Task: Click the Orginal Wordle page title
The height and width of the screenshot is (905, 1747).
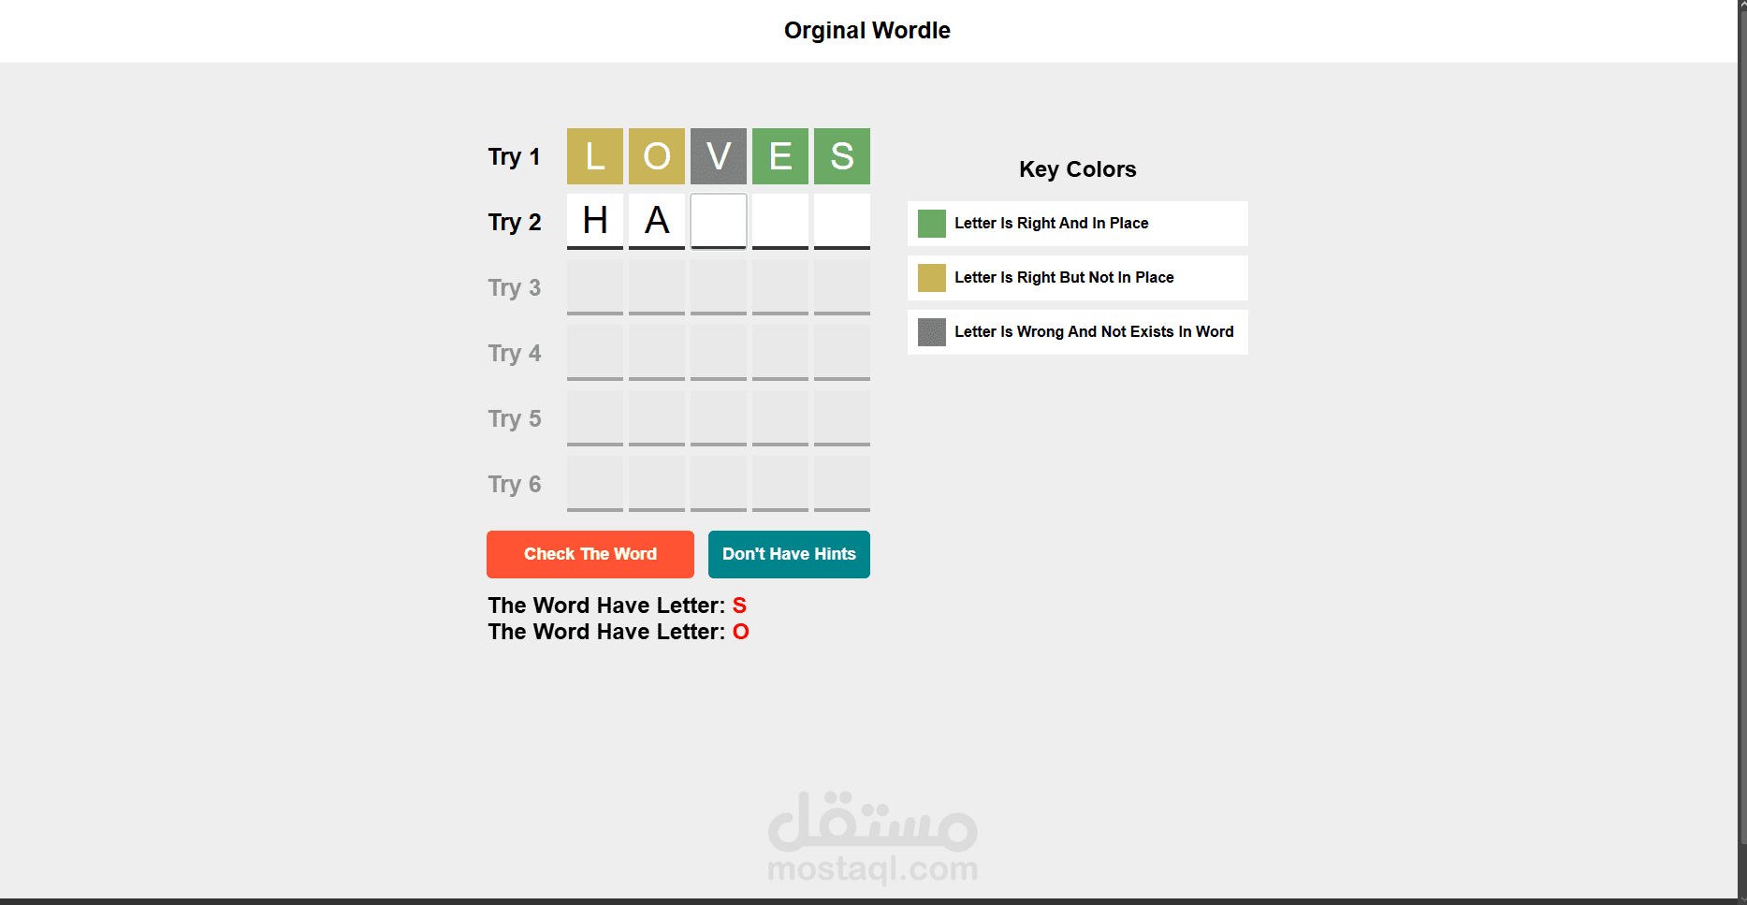Action: [x=866, y=31]
